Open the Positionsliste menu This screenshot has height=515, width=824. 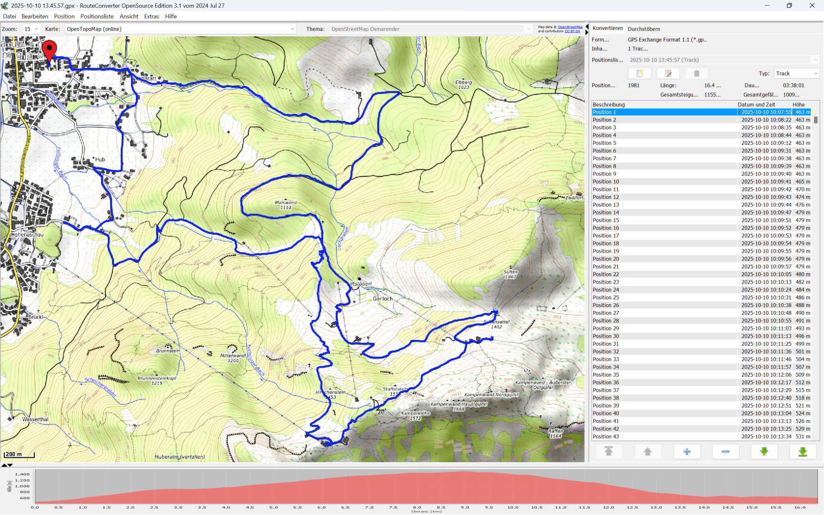(x=97, y=16)
